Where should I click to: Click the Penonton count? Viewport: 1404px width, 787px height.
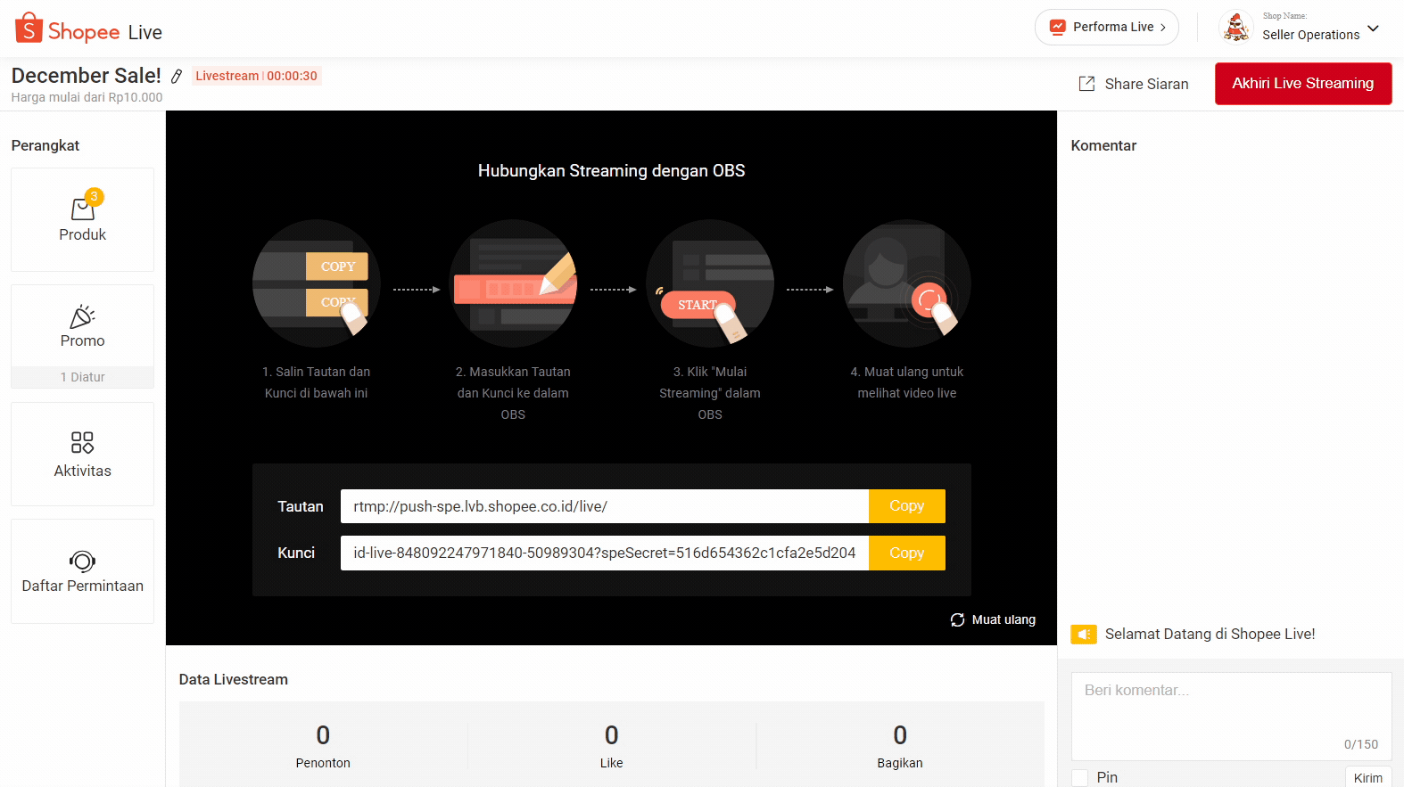[323, 735]
